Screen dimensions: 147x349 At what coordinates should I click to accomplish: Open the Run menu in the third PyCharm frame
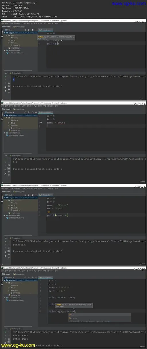35,188
